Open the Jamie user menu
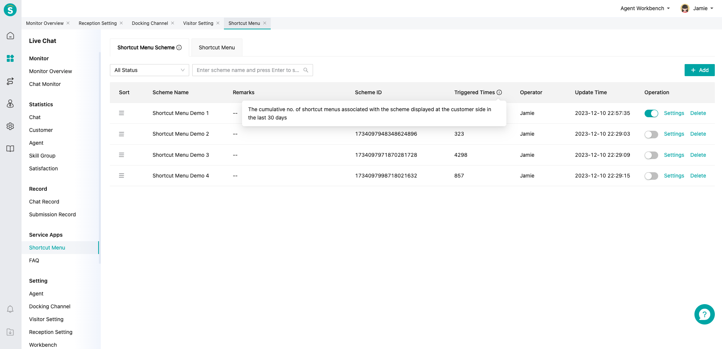The width and height of the screenshot is (722, 349). click(703, 8)
